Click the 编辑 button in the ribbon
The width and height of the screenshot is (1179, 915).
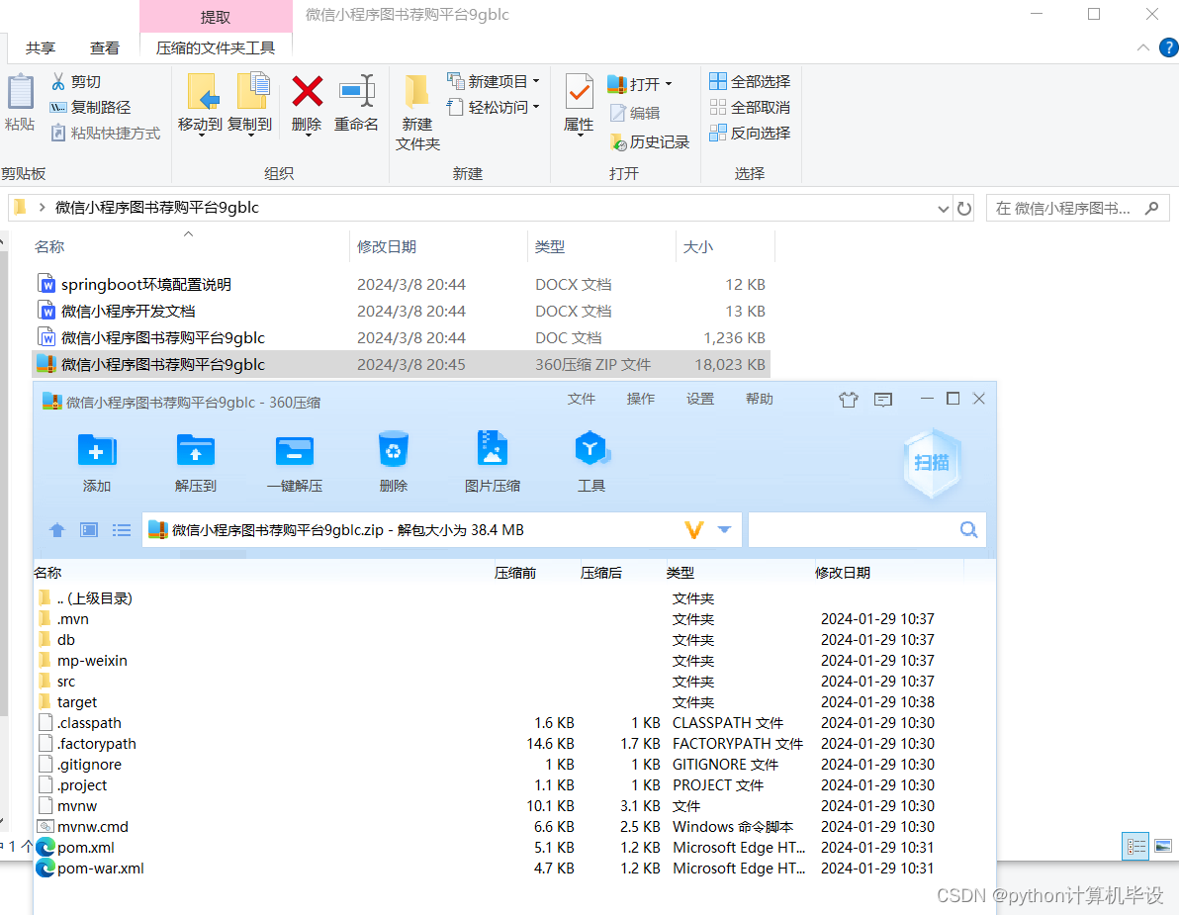pyautogui.click(x=635, y=113)
